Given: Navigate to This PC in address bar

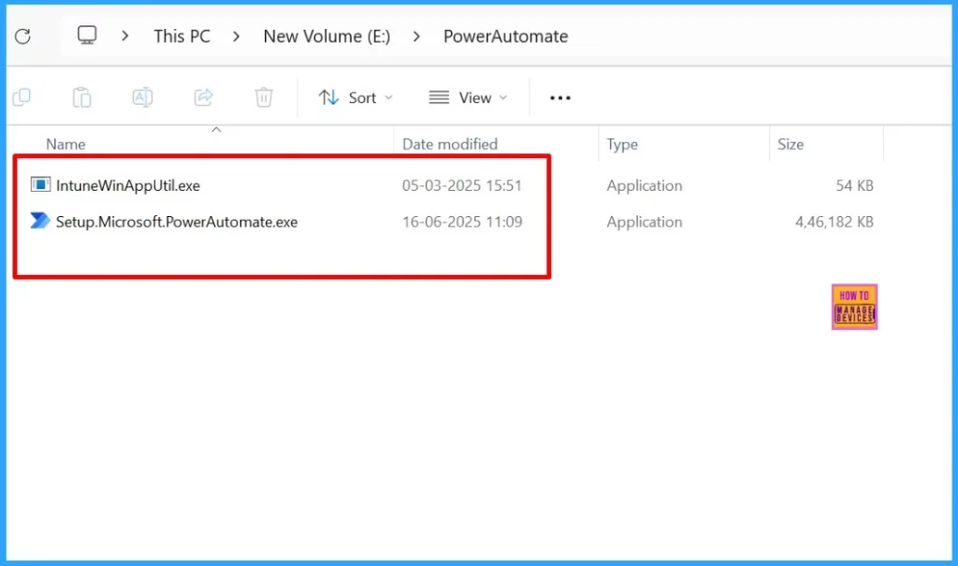Looking at the screenshot, I should (181, 36).
